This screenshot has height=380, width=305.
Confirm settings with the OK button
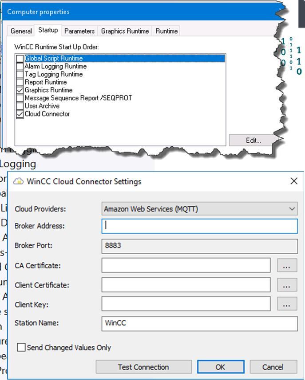pos(221,367)
